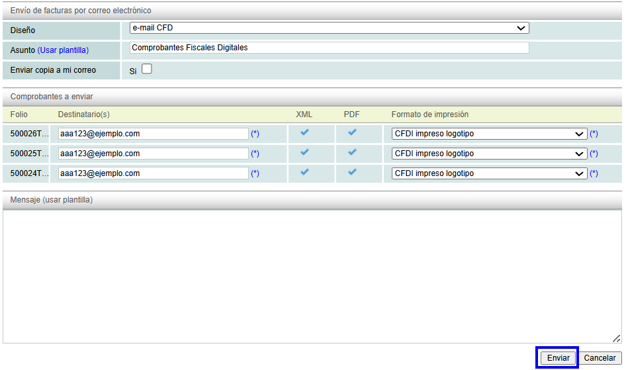Image resolution: width=628 pixels, height=370 pixels.
Task: Toggle XML checkmark for folio 500024T
Action: tap(304, 172)
